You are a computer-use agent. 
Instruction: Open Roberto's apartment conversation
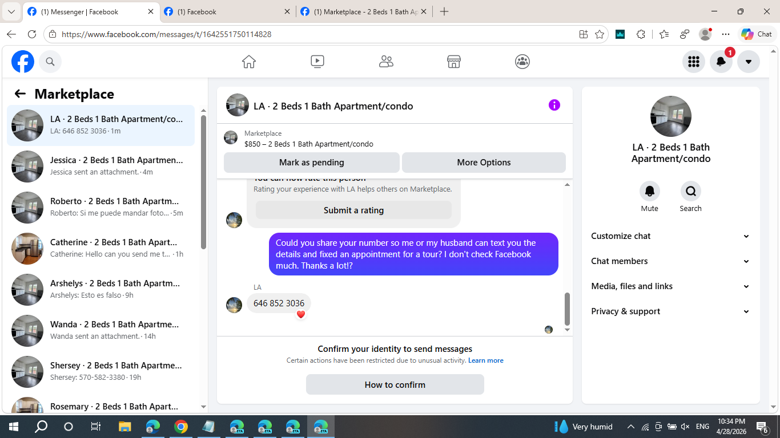coord(100,208)
